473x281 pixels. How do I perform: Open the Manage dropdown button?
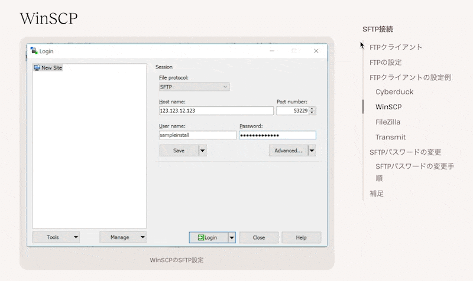click(123, 237)
